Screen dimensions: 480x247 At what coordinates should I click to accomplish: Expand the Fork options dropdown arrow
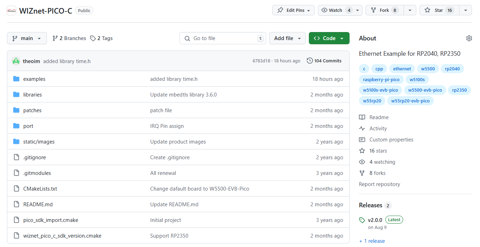click(410, 10)
